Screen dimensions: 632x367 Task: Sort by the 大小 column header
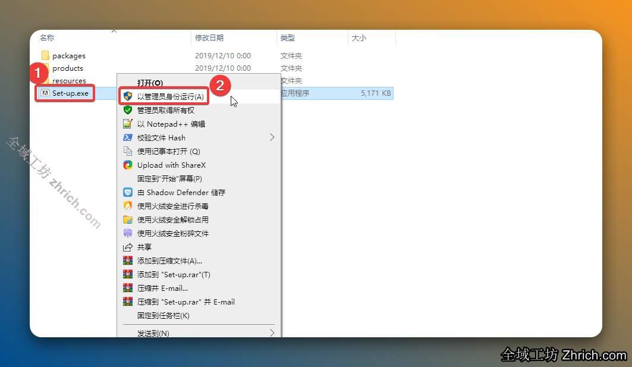[x=359, y=38]
